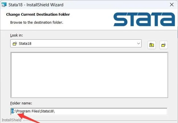This screenshot has height=123, width=178.
Task: Click inside the empty folder list pane
Action: point(89,75)
